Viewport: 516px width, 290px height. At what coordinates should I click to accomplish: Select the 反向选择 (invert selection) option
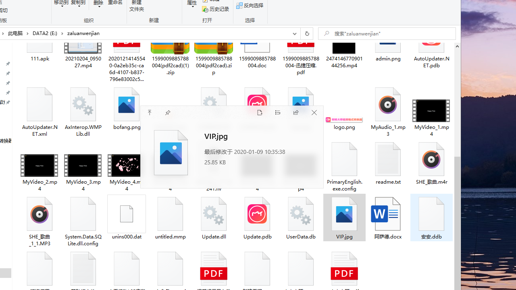pyautogui.click(x=250, y=5)
